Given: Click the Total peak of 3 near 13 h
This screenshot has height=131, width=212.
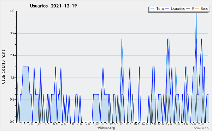Looking at the screenshot, I should [122, 39].
